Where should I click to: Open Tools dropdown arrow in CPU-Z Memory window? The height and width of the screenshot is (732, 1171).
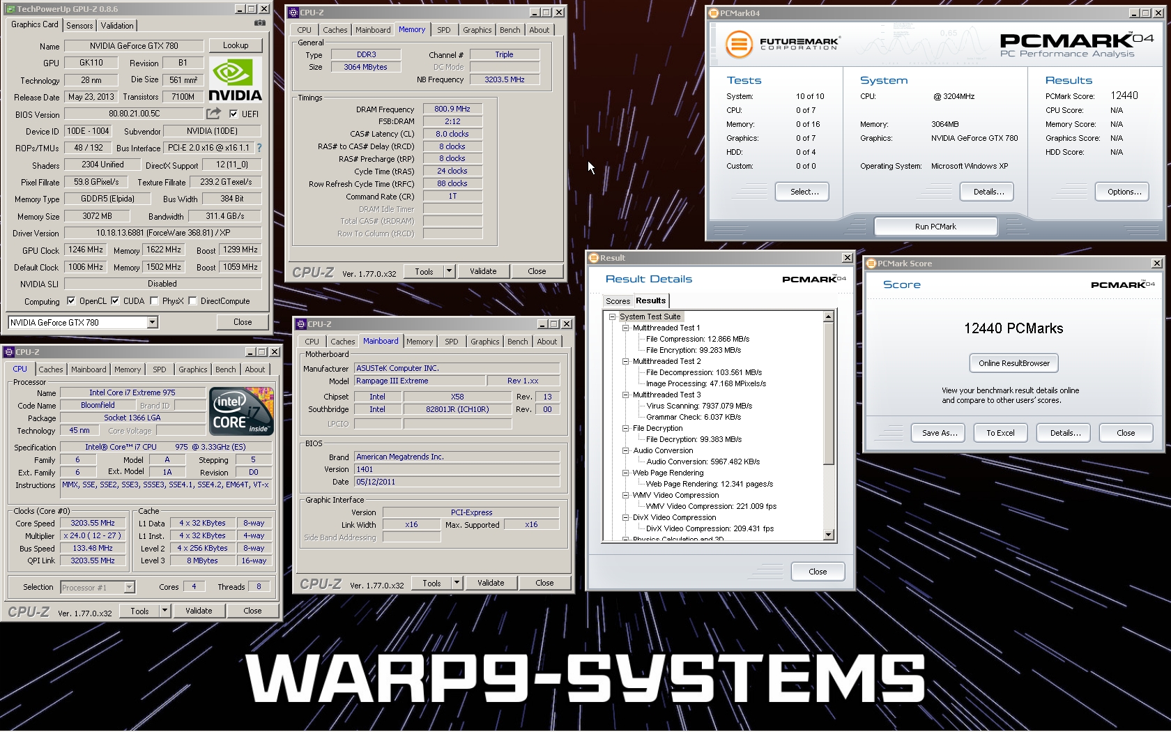pos(449,271)
